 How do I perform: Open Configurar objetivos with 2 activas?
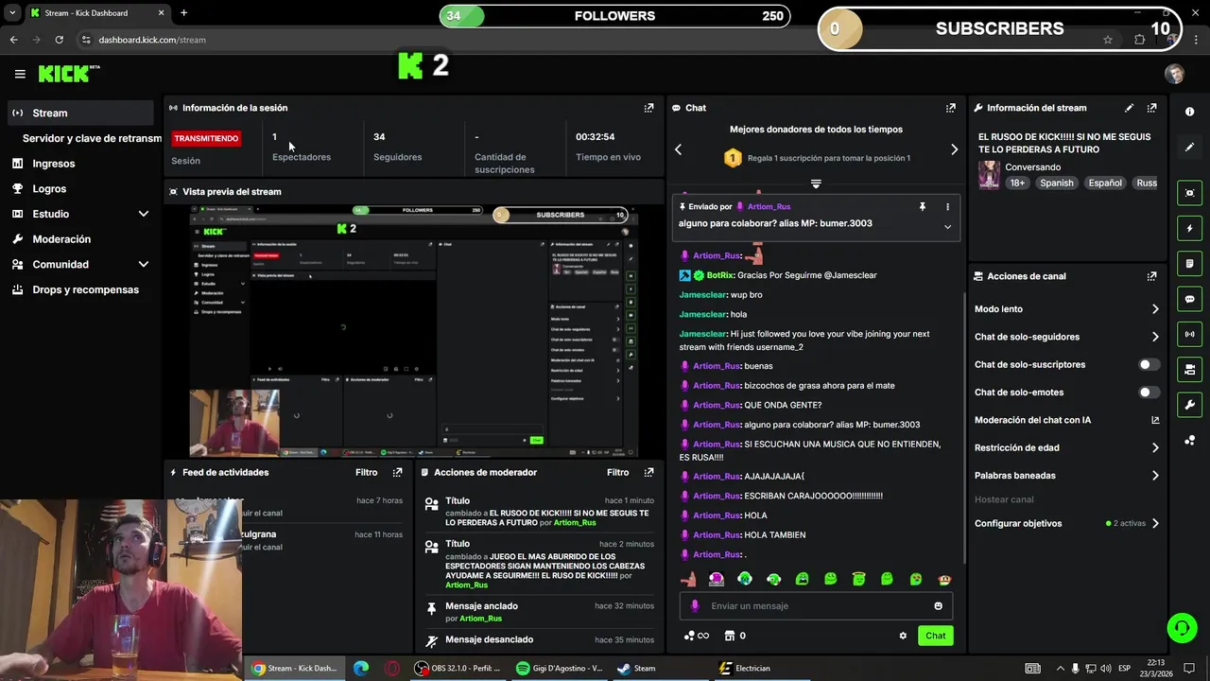[x=1066, y=523]
